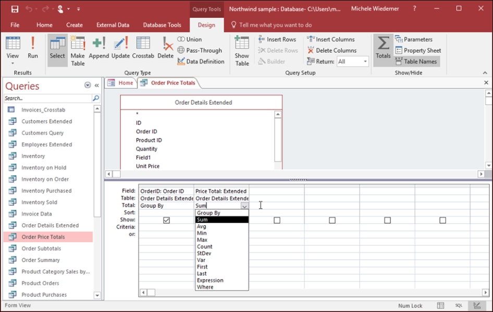Select the Unit Price field
Image resolution: width=493 pixels, height=312 pixels.
click(x=148, y=166)
